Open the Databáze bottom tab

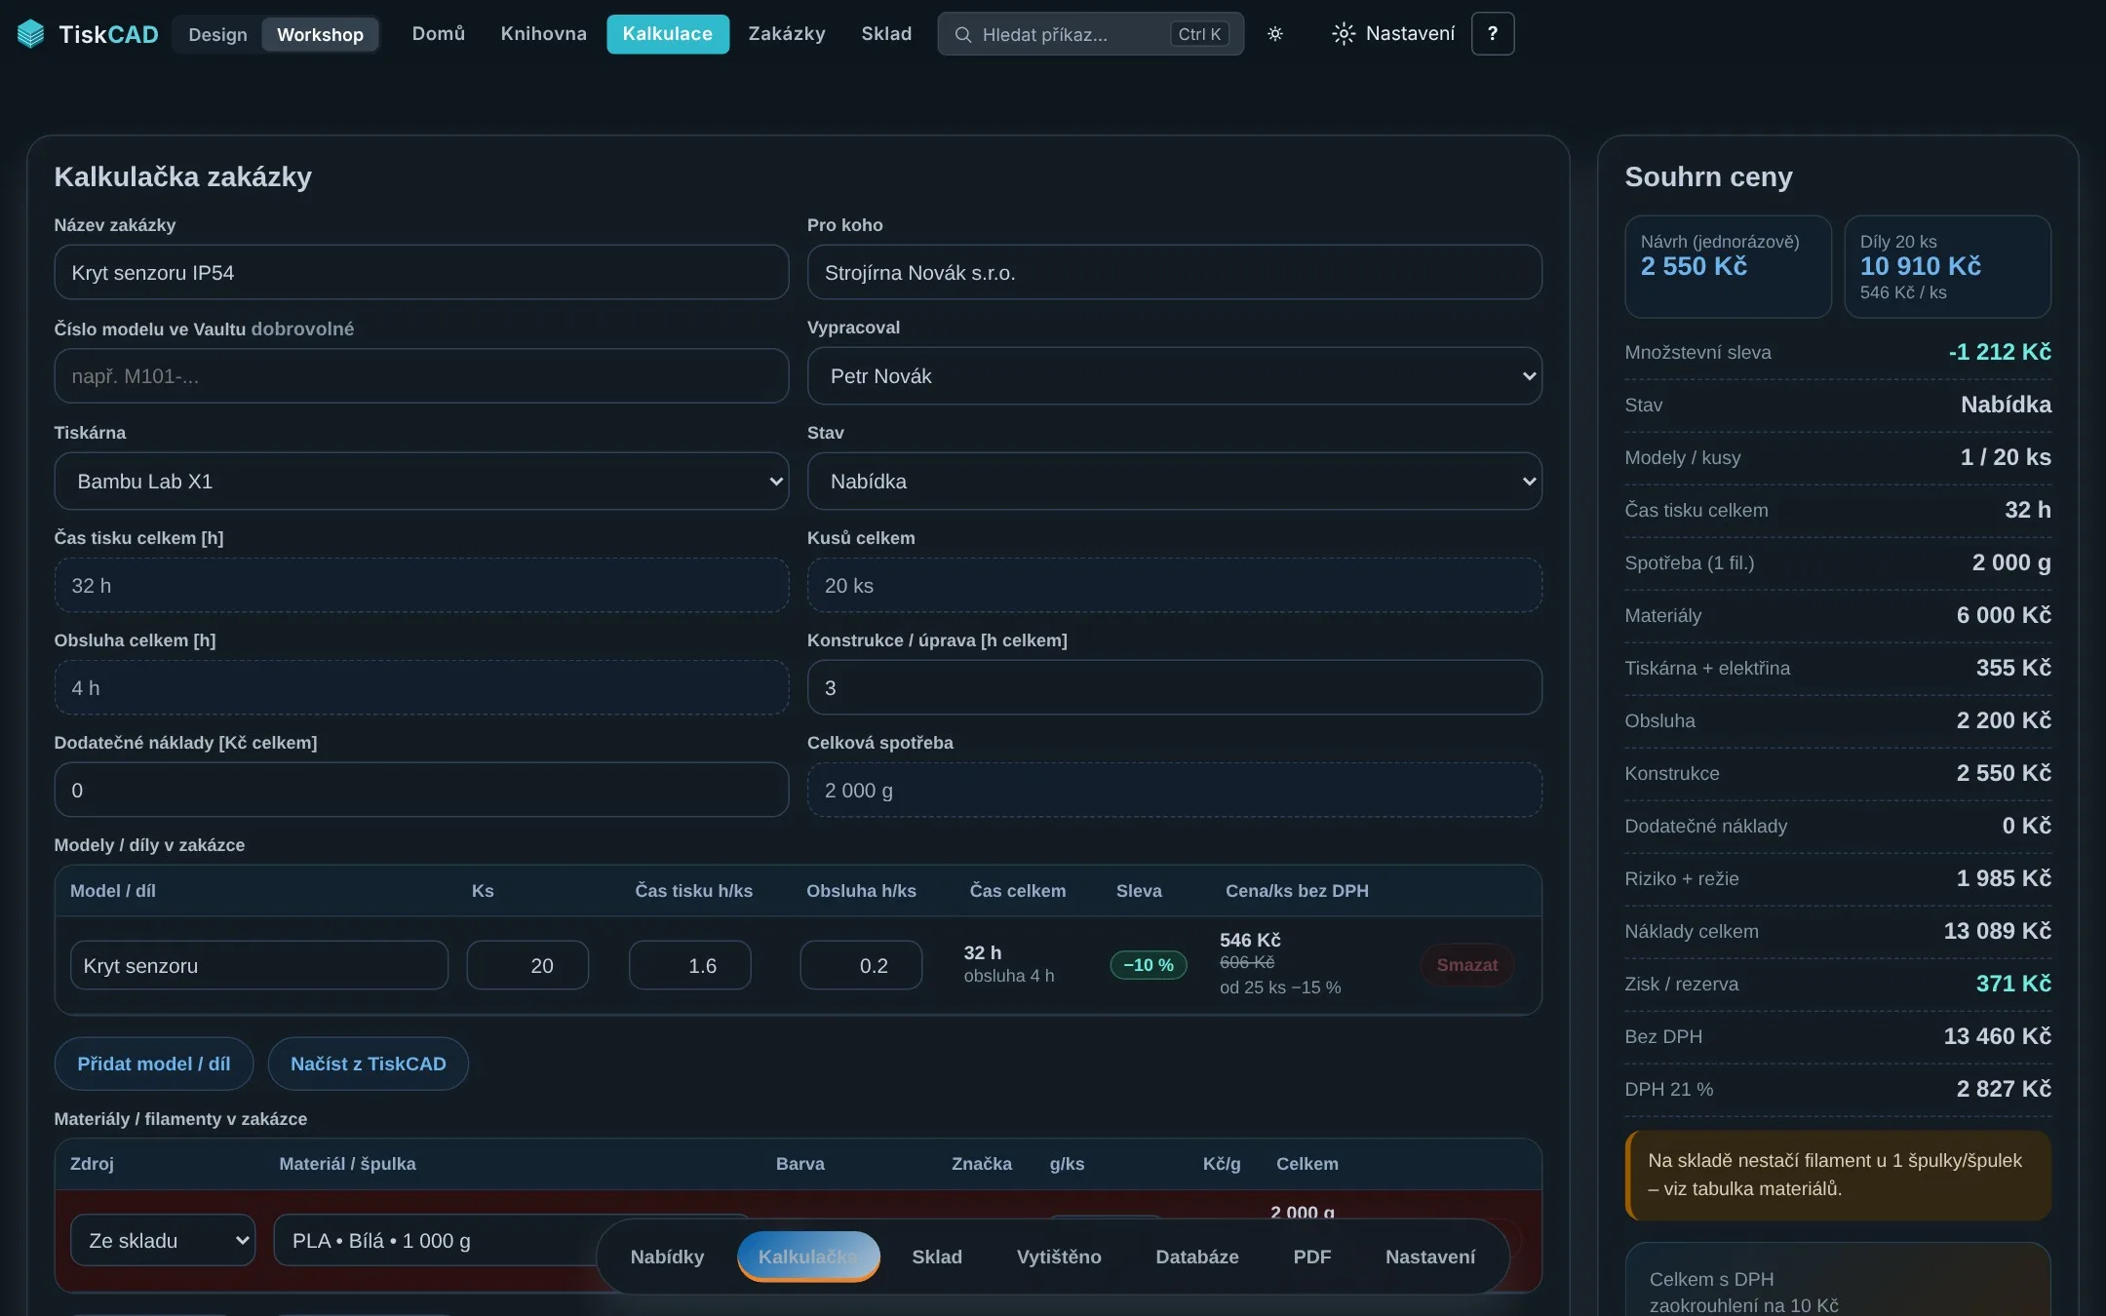click(x=1196, y=1257)
